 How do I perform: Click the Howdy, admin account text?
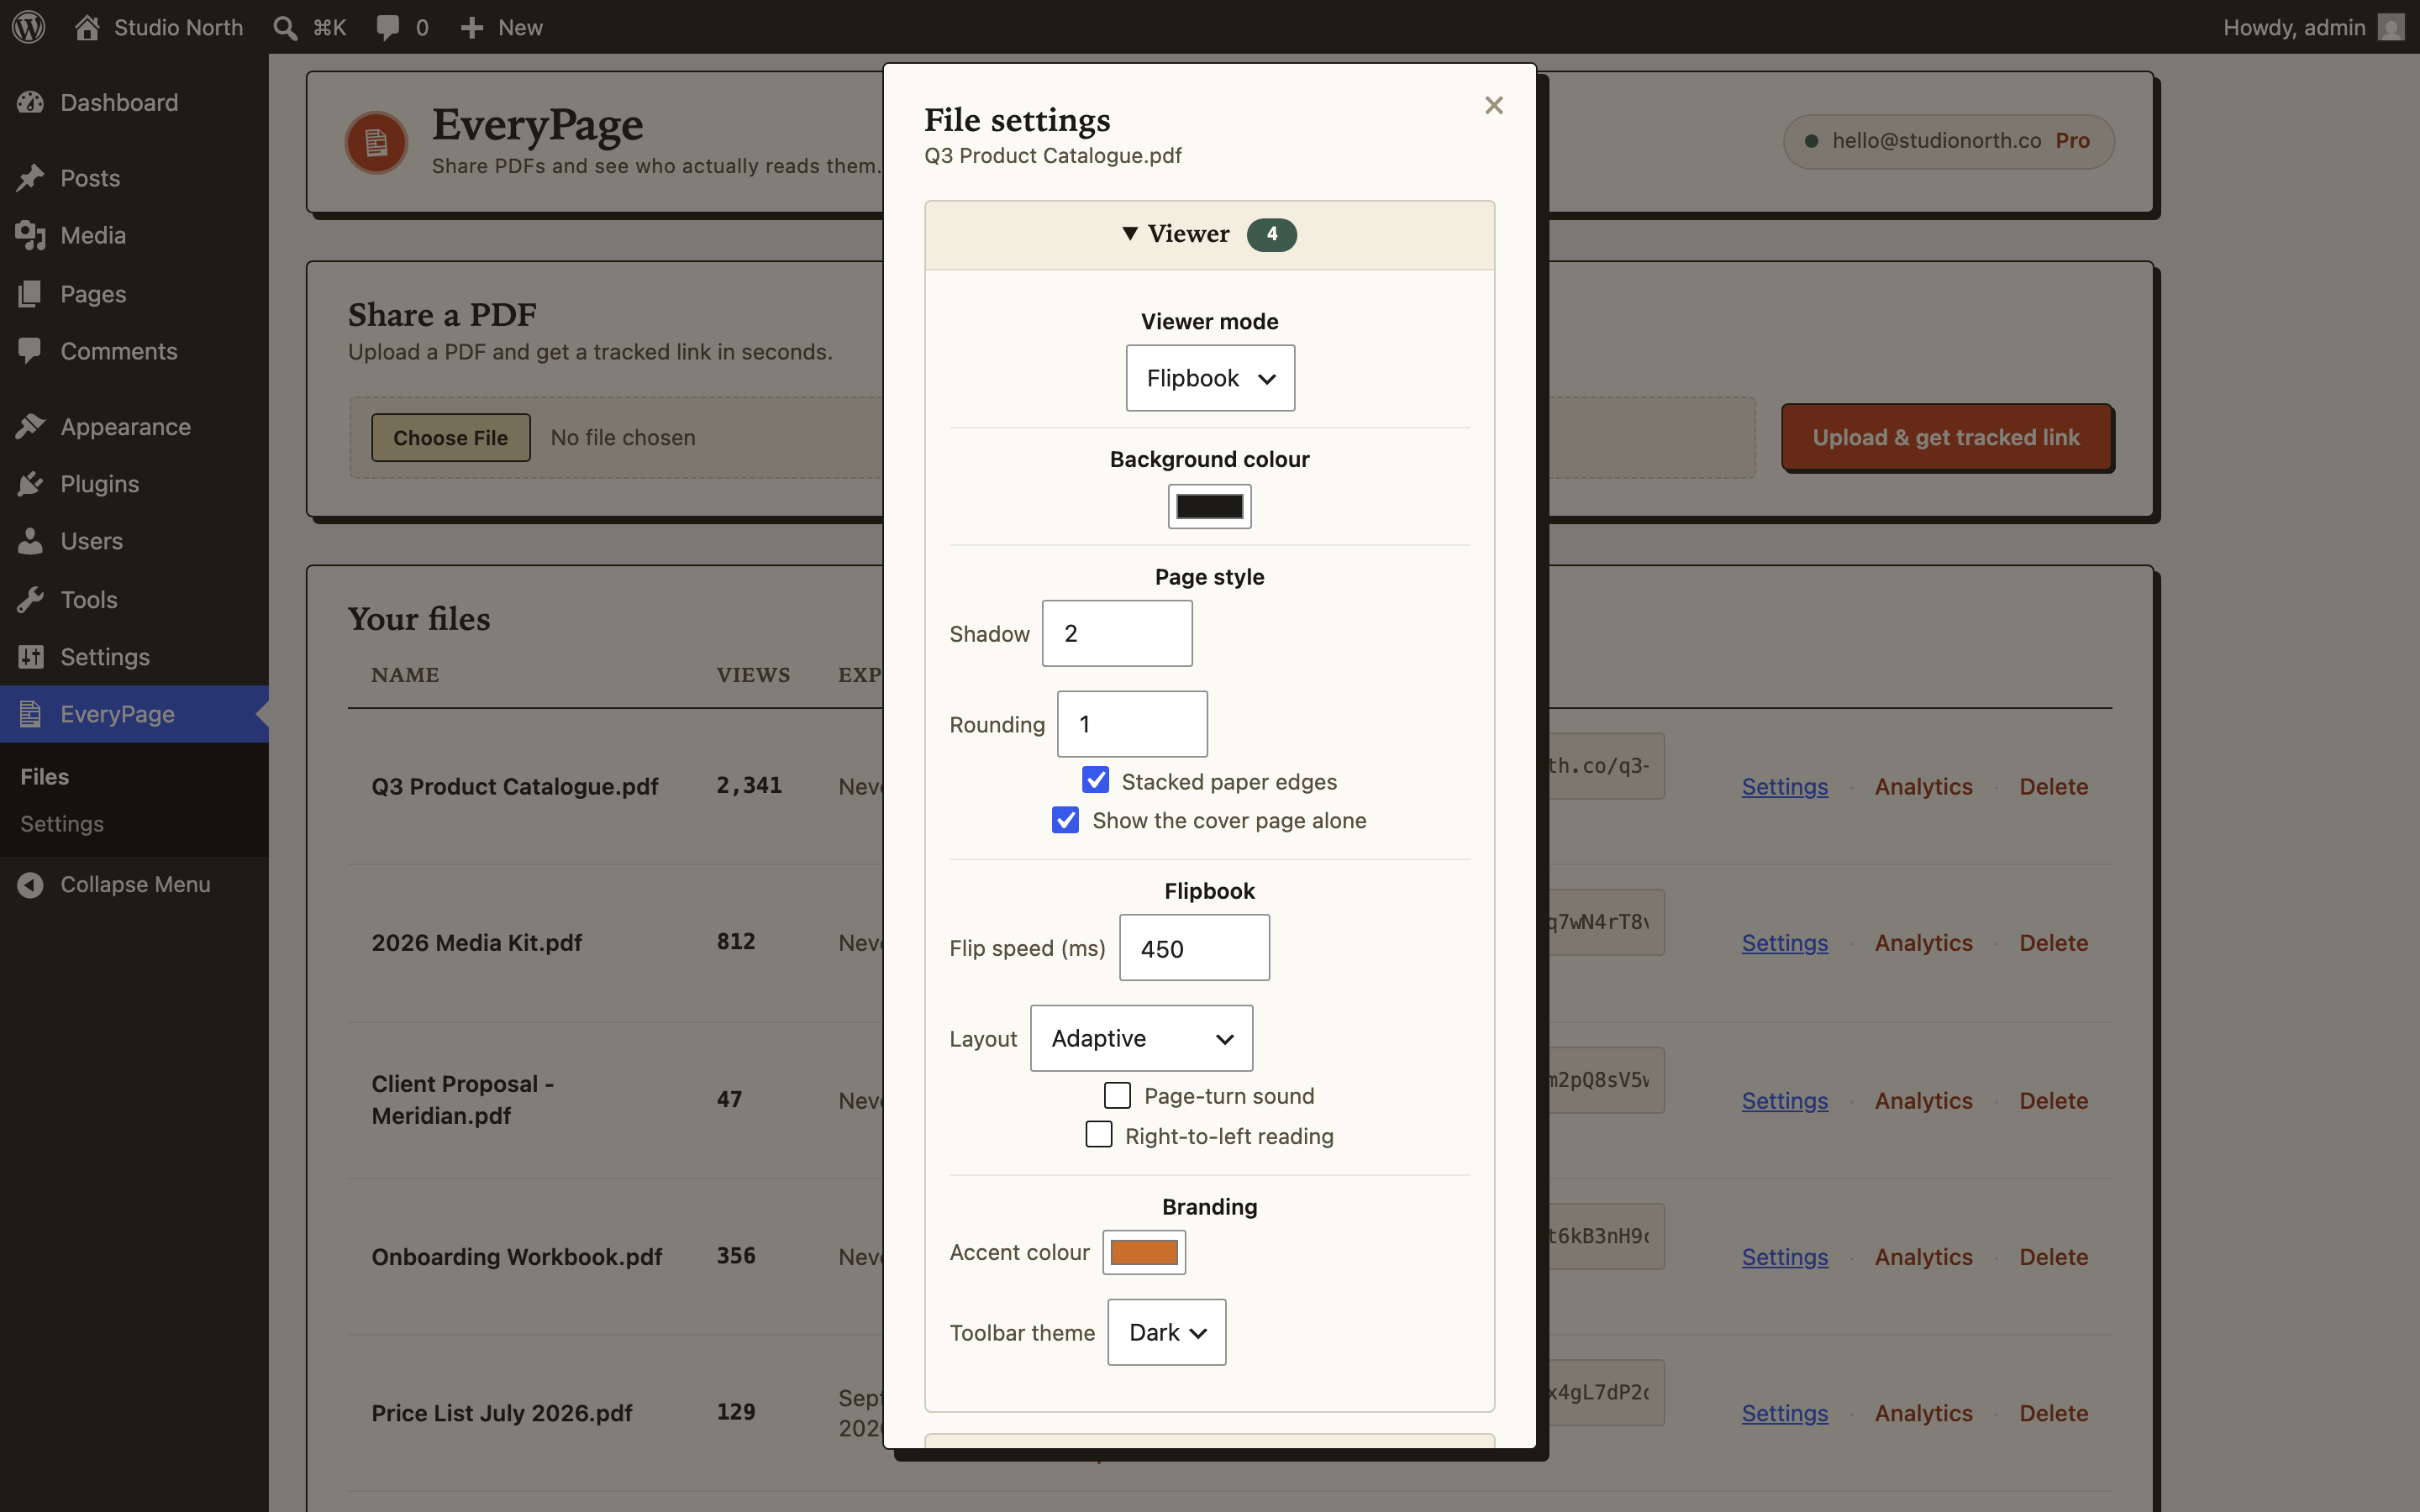point(2294,27)
